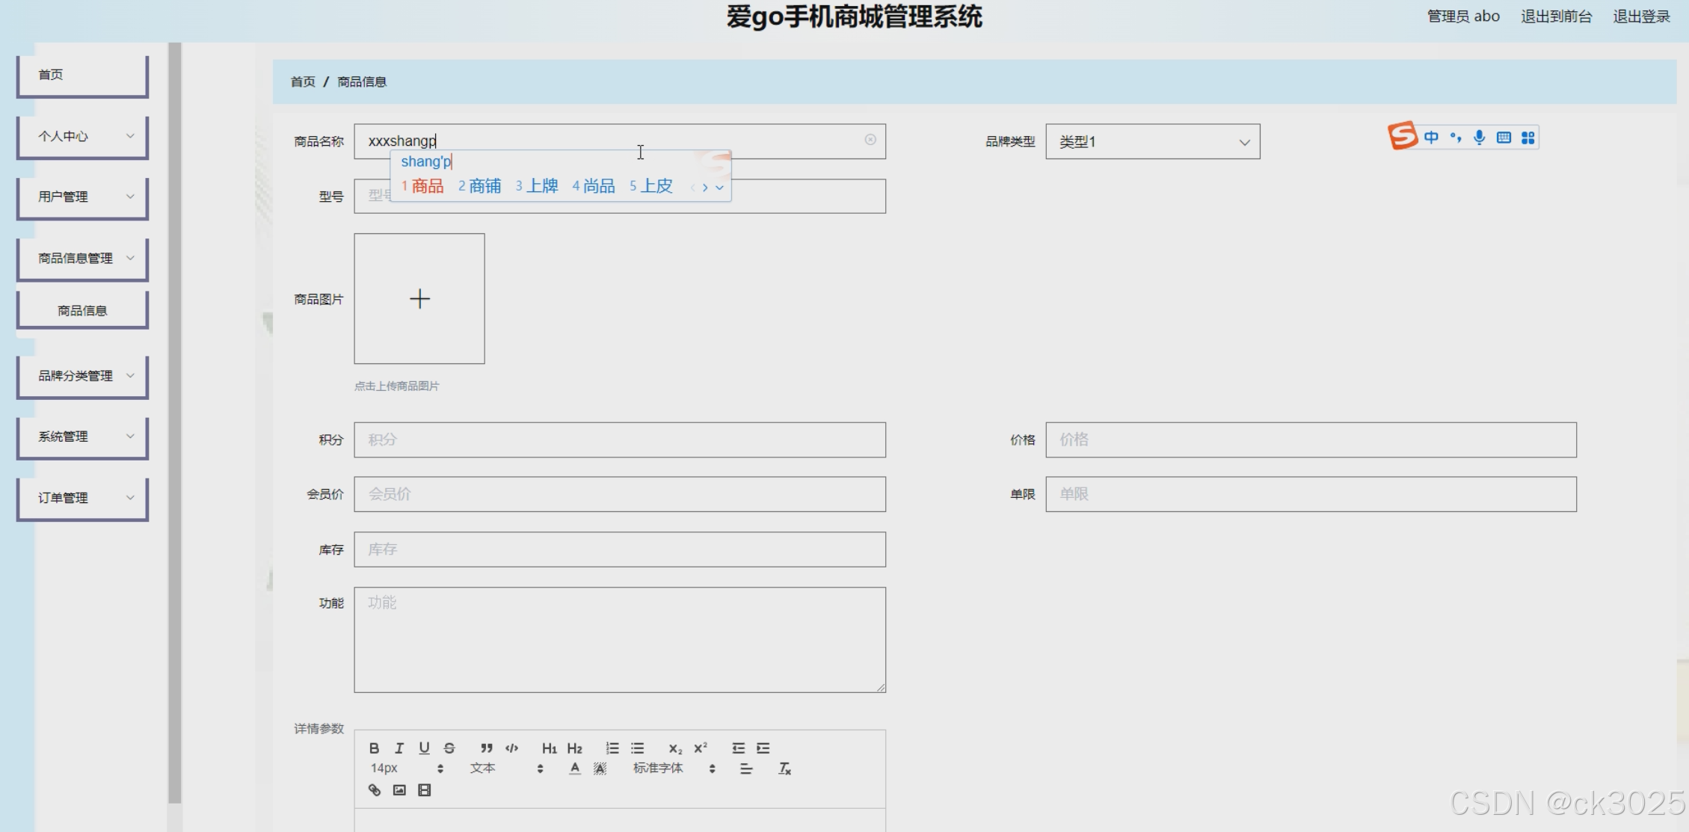1689x832 pixels.
Task: Open the 商品信息 submenu item
Action: [82, 310]
